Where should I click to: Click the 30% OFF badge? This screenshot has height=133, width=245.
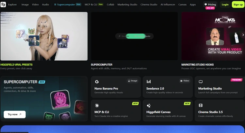pyautogui.click(x=210, y=8)
